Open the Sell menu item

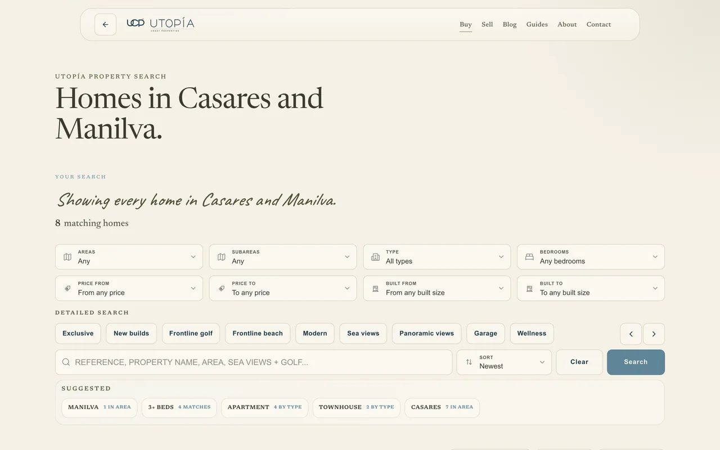click(x=487, y=25)
